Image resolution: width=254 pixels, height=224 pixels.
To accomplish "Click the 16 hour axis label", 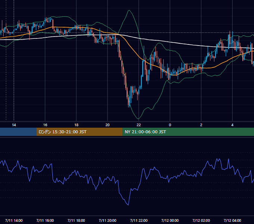I will pyautogui.click(x=45, y=125).
